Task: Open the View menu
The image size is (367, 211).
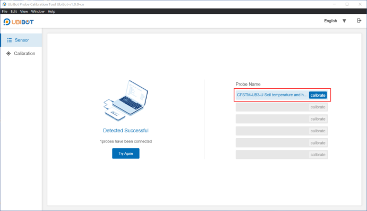Action: pos(24,11)
